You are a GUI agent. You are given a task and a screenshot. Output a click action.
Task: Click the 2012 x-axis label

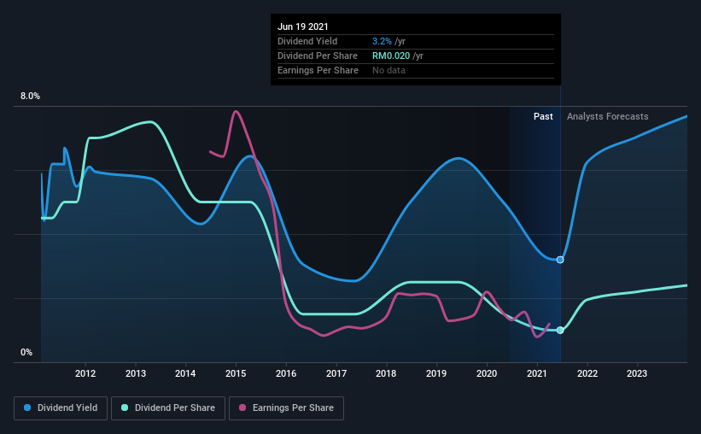[x=85, y=373]
